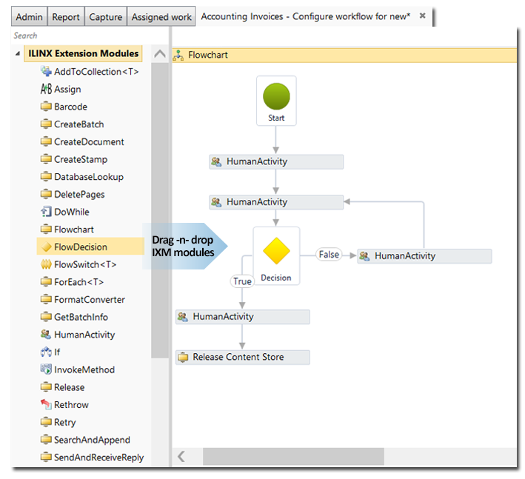Click the If condition icon
This screenshot has height=479, width=525.
(x=46, y=352)
